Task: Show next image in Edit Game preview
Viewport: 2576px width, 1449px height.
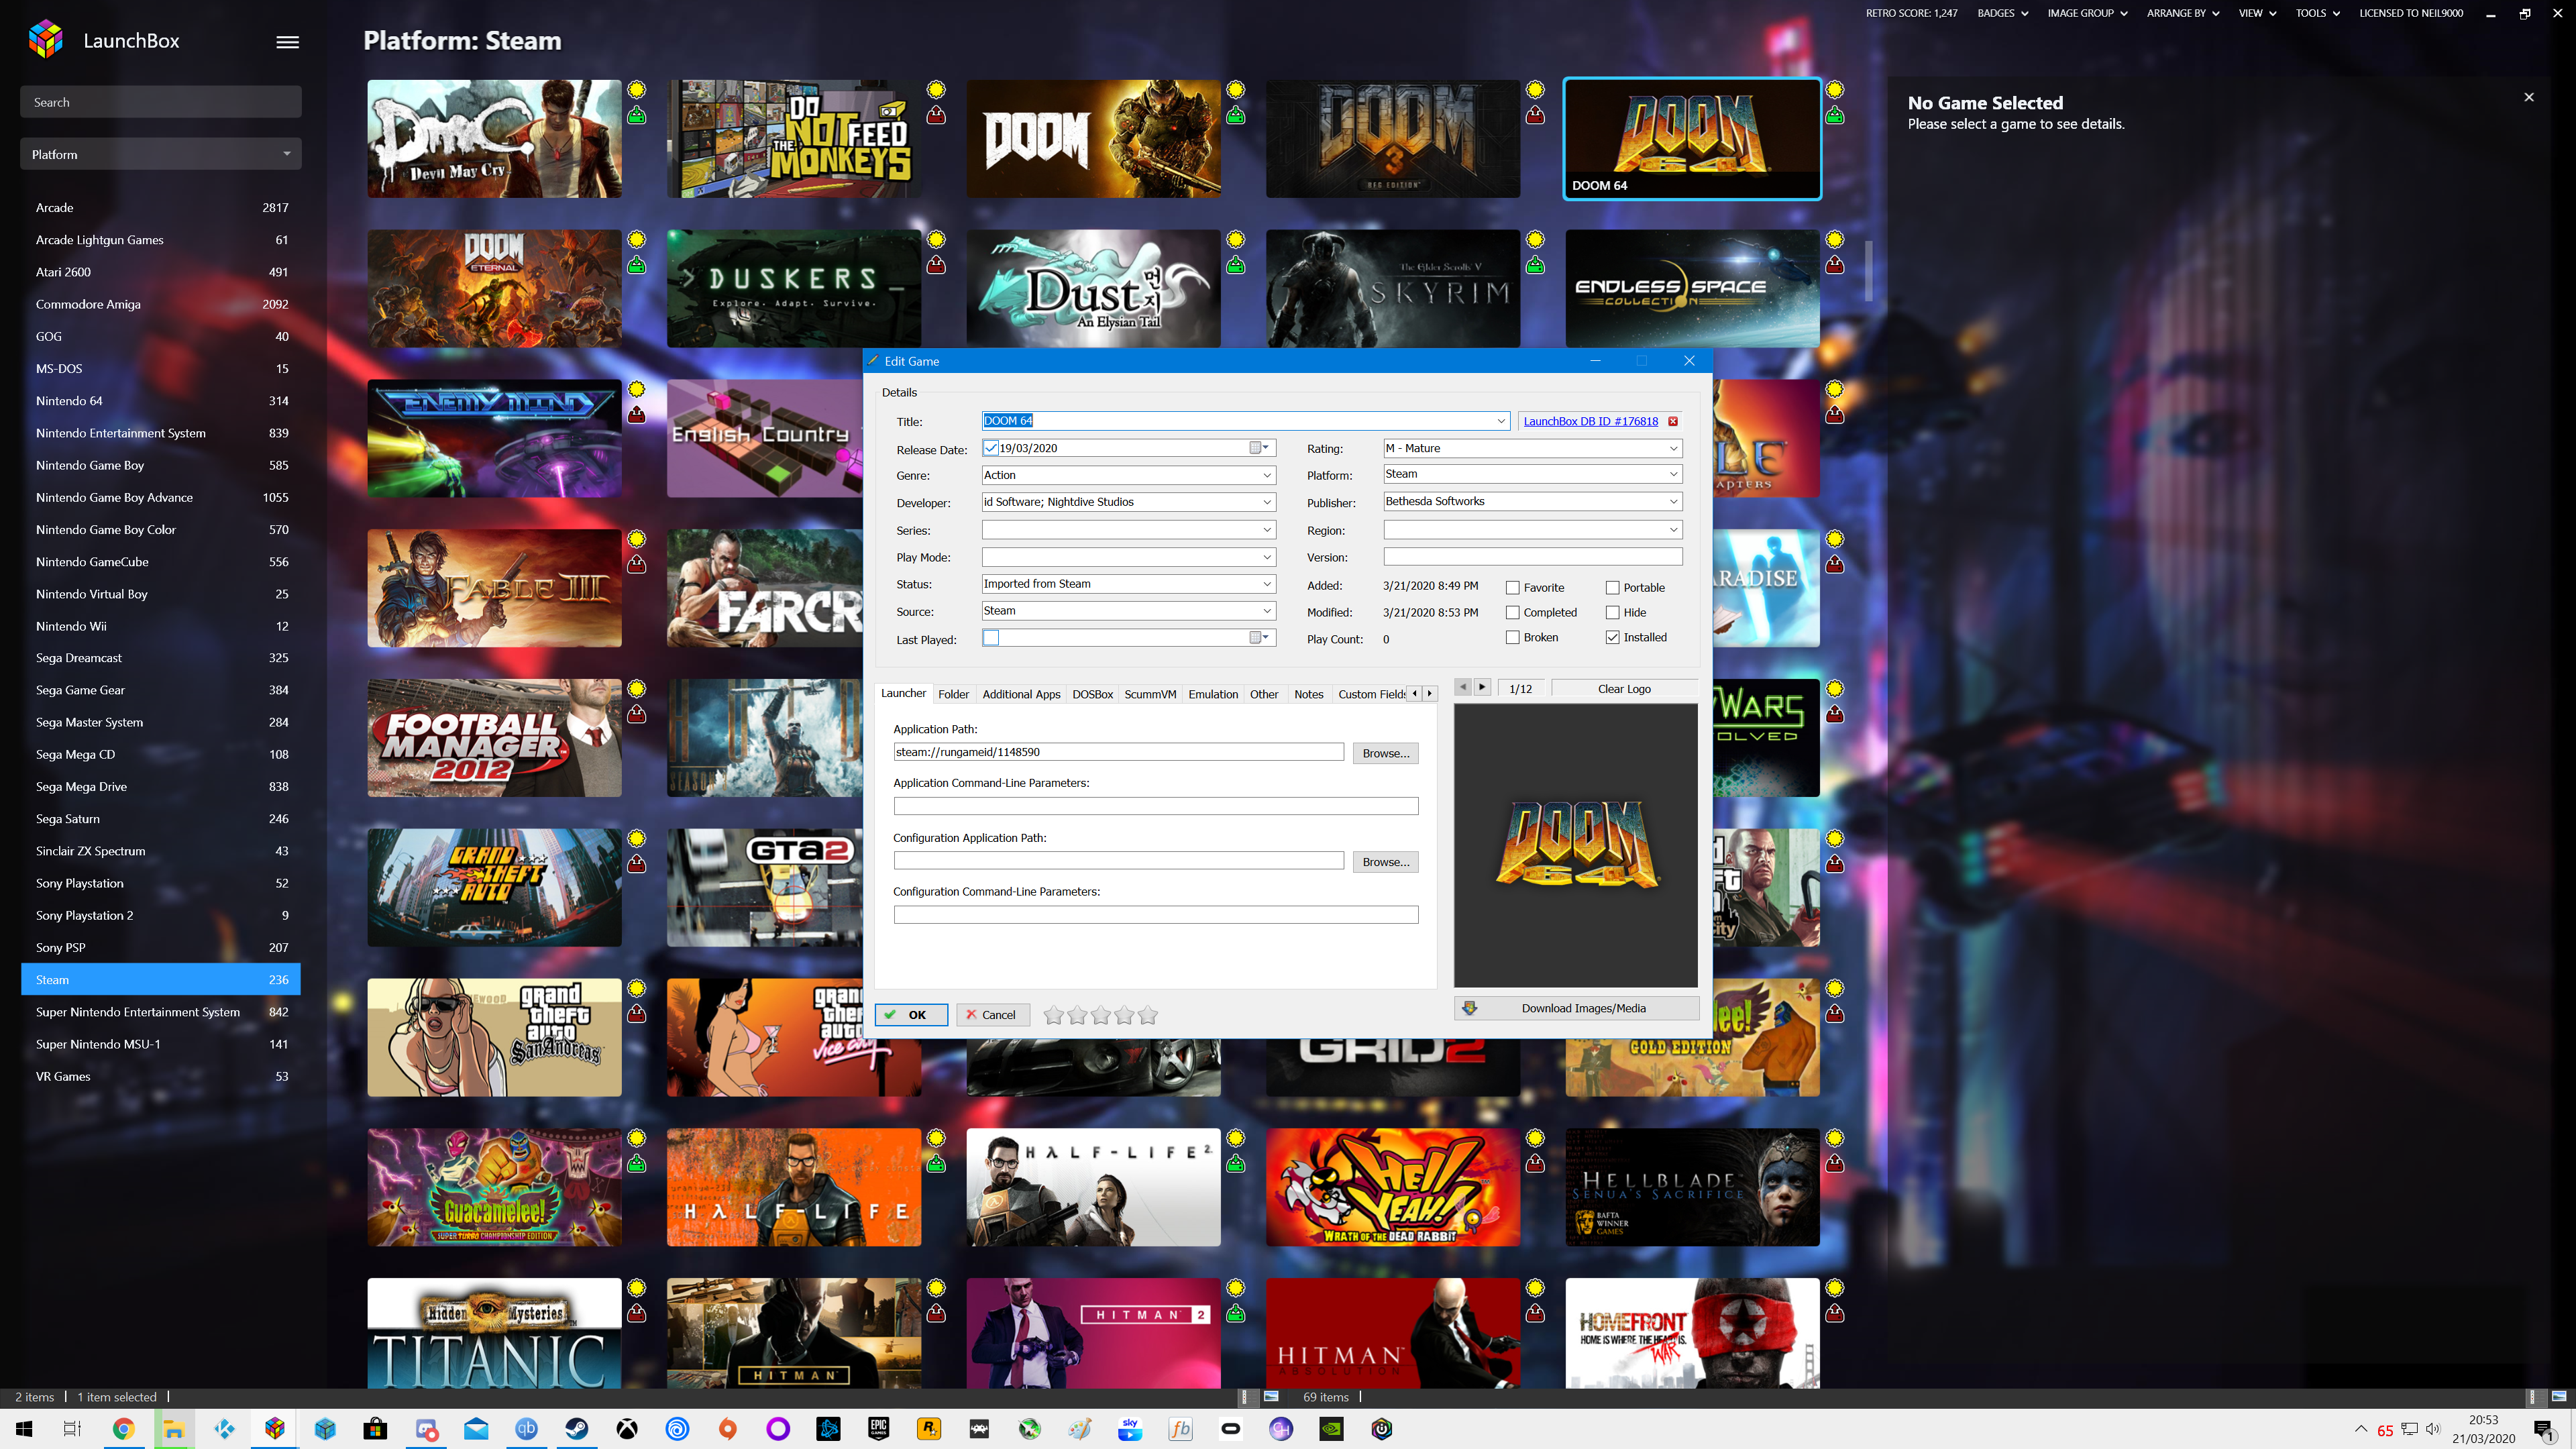Action: [1482, 687]
